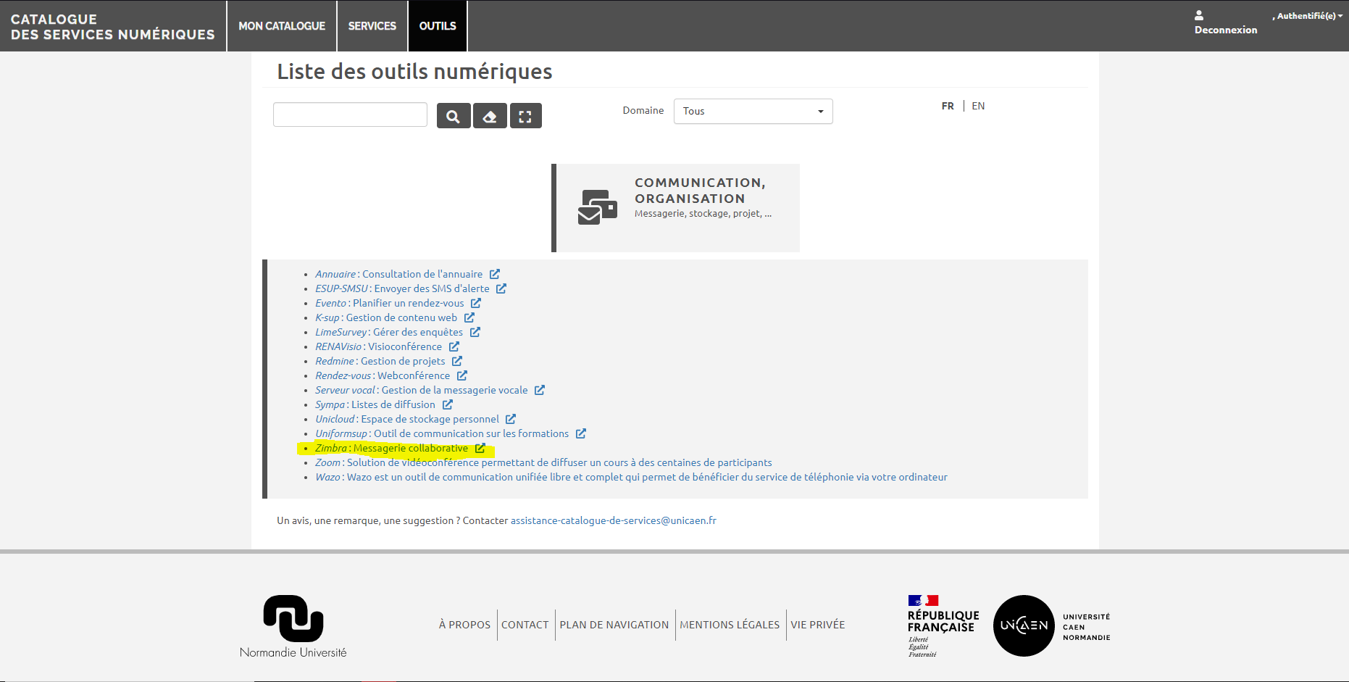Open external link icon next to Annuaire

point(495,274)
